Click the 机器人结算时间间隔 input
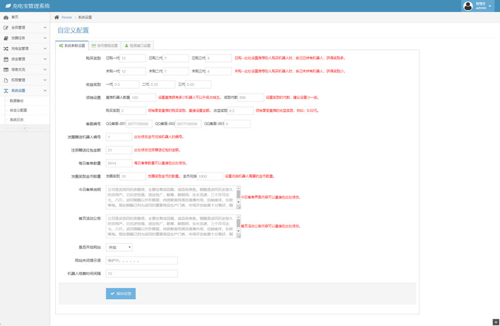 click(142, 273)
